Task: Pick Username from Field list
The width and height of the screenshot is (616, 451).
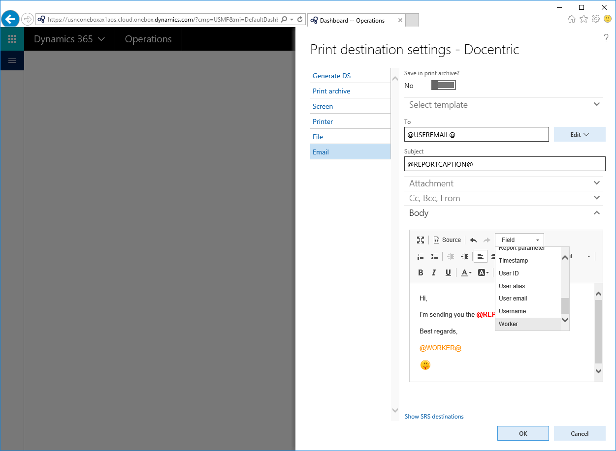Action: click(528, 311)
